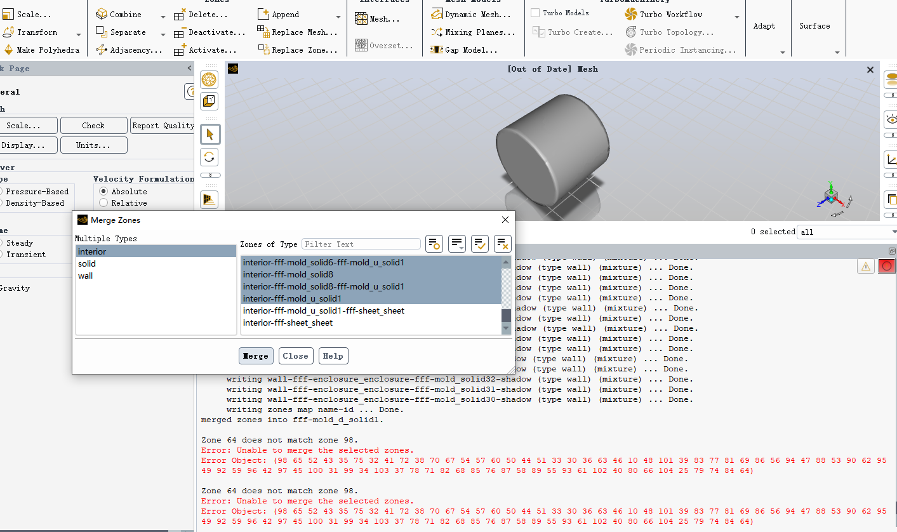Open the Deactivate zones tool
Image resolution: width=897 pixels, height=532 pixels.
209,32
